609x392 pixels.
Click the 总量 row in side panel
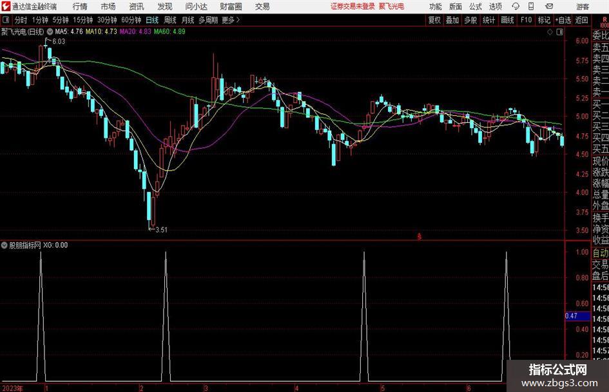(x=601, y=195)
